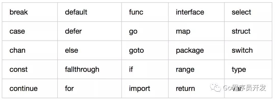Choose the 'interface' keyword cell

point(196,12)
